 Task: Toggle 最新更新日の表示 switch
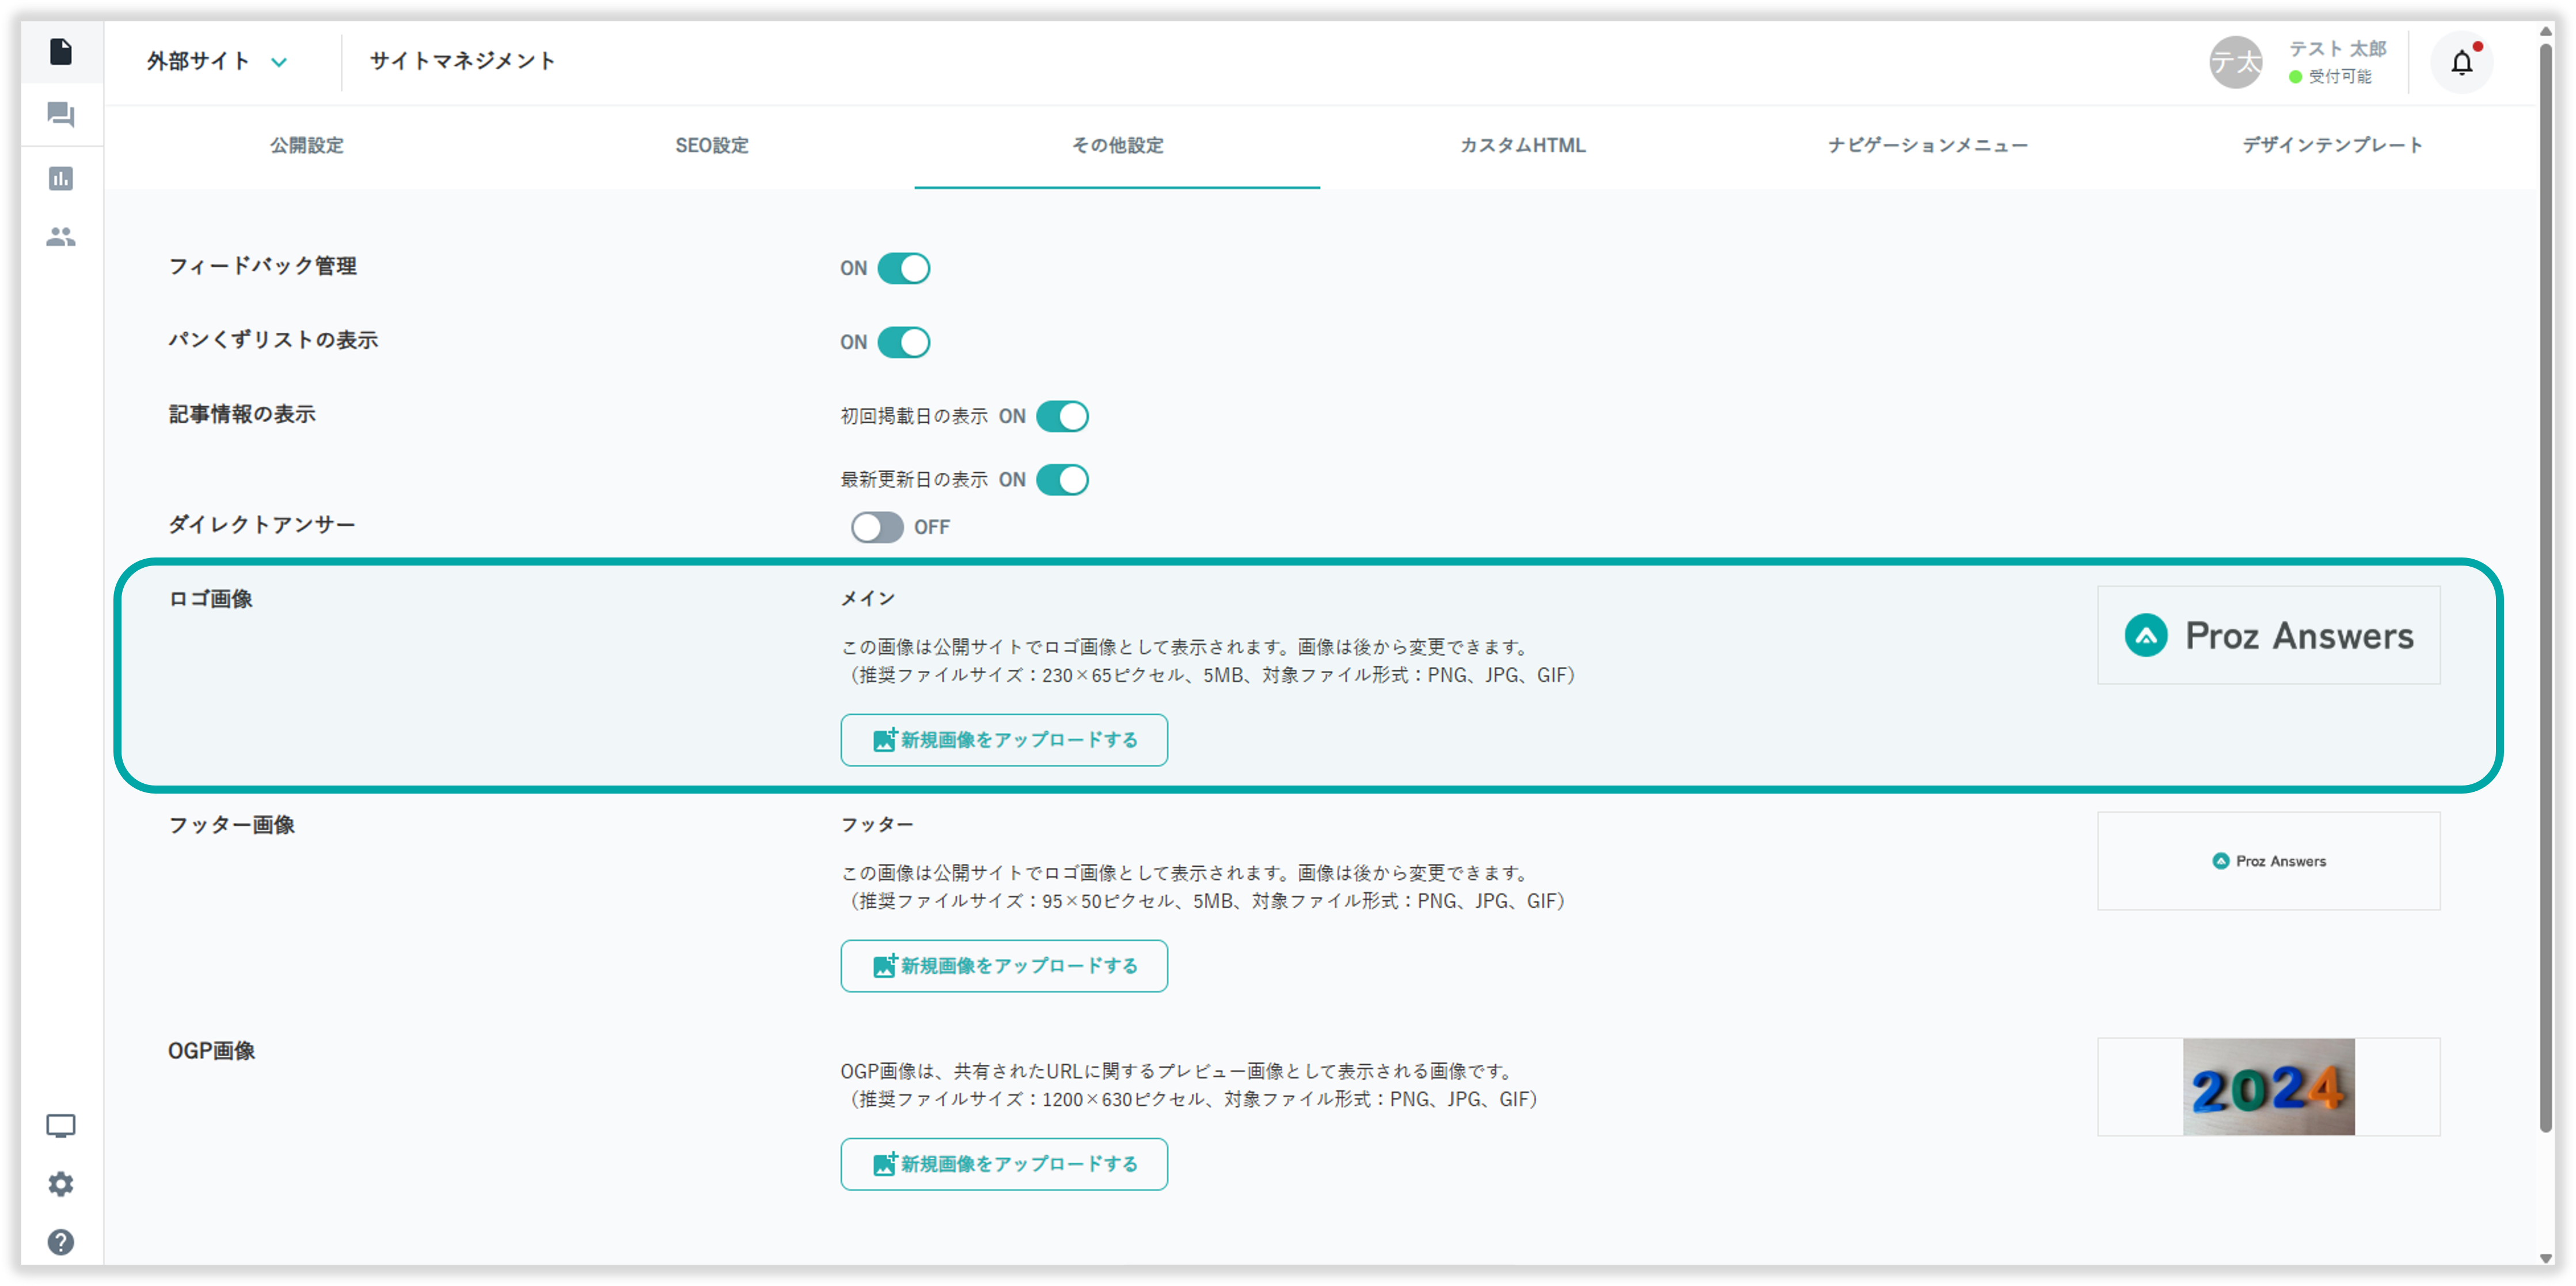(1061, 480)
